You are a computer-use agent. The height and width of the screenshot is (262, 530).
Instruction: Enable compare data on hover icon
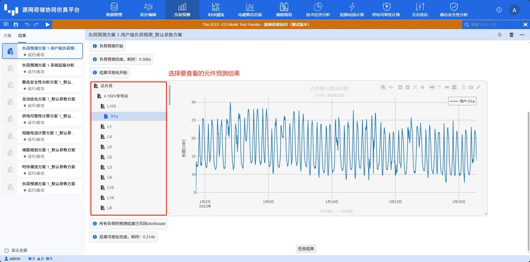[x=454, y=87]
